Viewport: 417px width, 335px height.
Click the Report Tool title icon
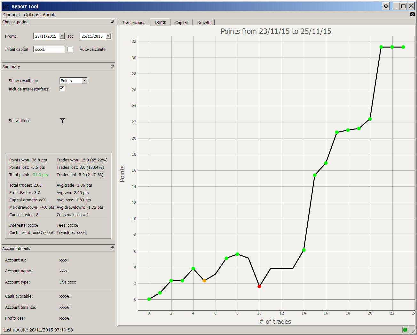point(6,6)
